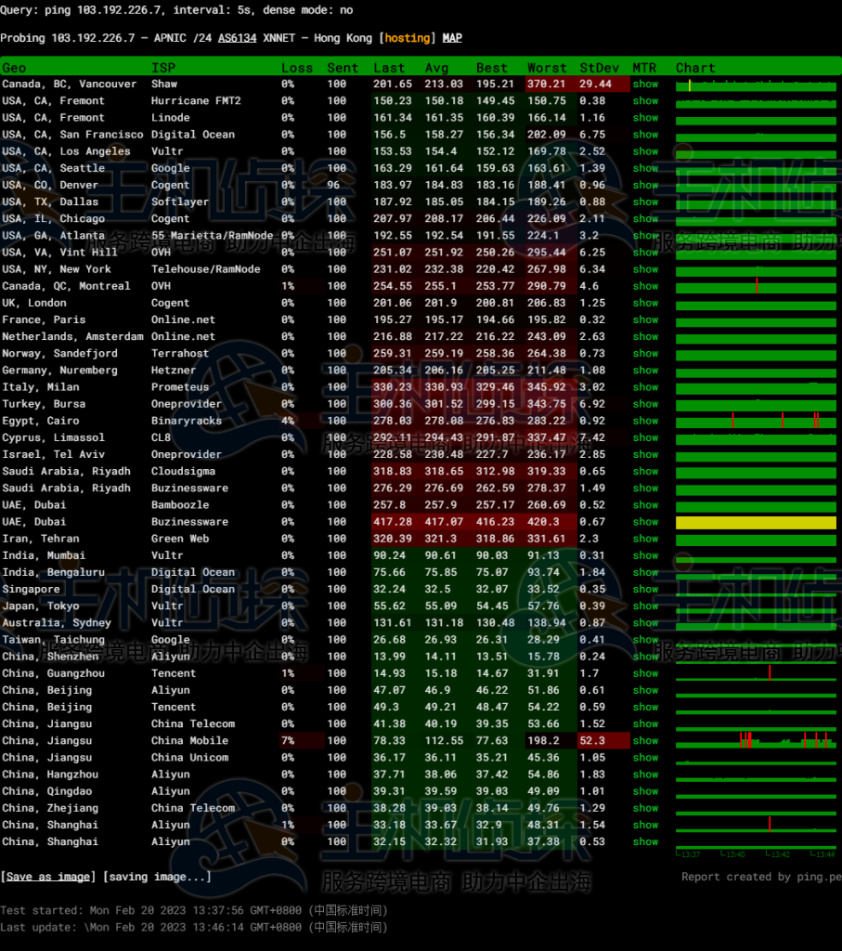The image size is (842, 951).
Task: Show MTR for Vancouver Shaw row
Action: (645, 85)
